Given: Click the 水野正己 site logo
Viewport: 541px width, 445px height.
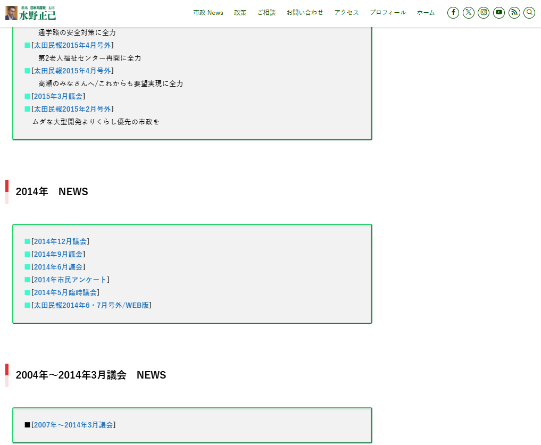Looking at the screenshot, I should [x=31, y=13].
